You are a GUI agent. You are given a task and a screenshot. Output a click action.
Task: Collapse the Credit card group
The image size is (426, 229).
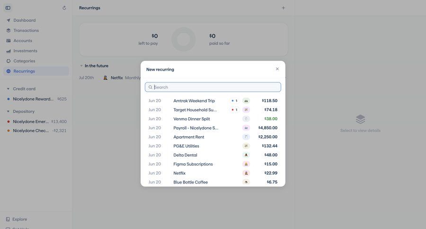click(x=8, y=89)
